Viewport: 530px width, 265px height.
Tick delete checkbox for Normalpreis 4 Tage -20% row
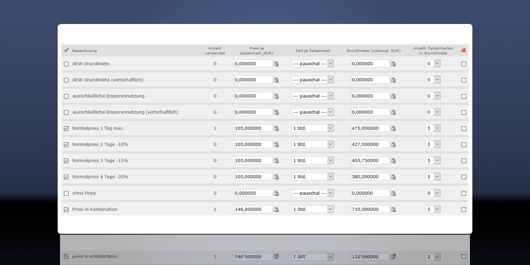point(464,177)
